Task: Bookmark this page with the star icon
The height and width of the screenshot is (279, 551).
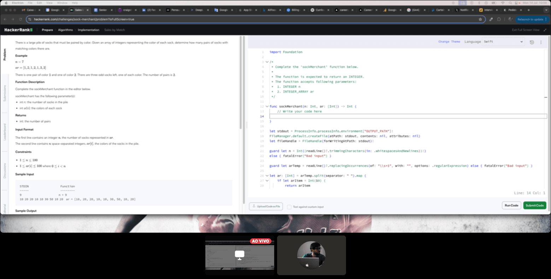Action: (480, 19)
